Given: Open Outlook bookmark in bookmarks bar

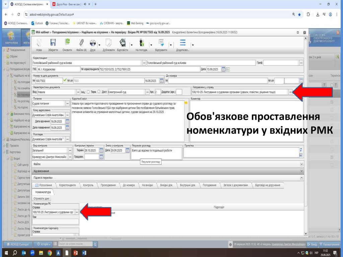Looking at the screenshot, I should click(37, 23).
